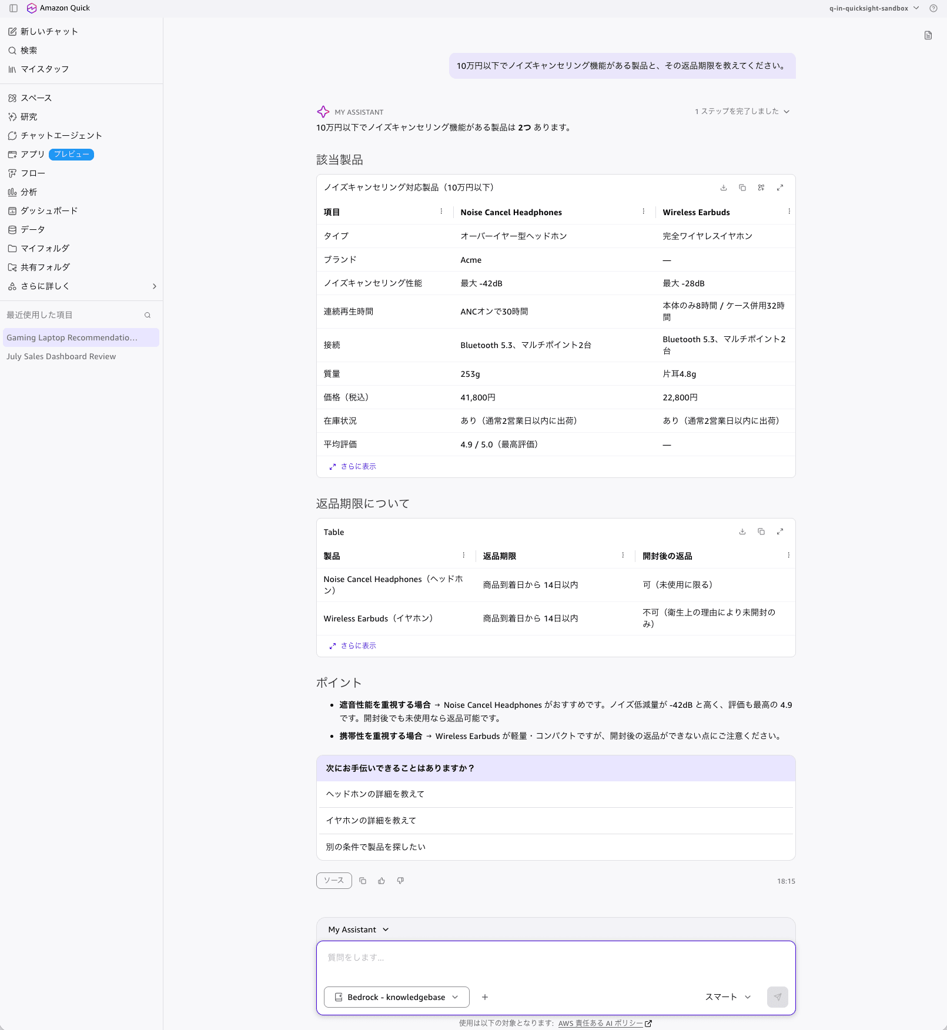Copy the return period table
The image size is (947, 1030).
click(761, 531)
